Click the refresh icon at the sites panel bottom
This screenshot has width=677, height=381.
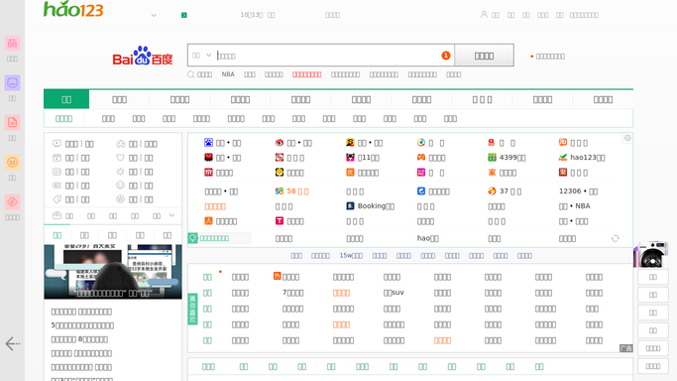pyautogui.click(x=616, y=238)
